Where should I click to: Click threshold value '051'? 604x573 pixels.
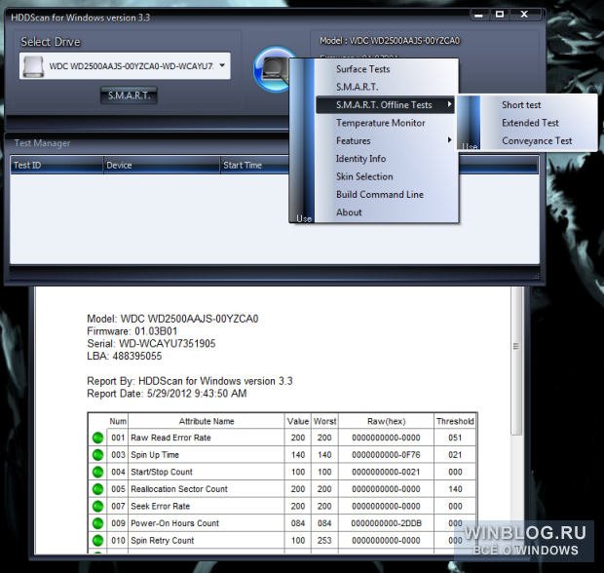[455, 438]
